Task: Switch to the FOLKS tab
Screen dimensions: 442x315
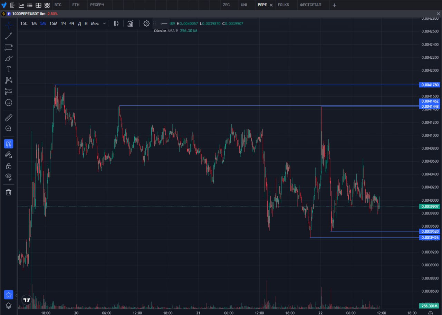Action: (x=284, y=5)
